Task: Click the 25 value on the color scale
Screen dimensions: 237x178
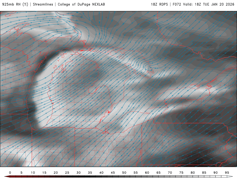Action: coord(67,173)
